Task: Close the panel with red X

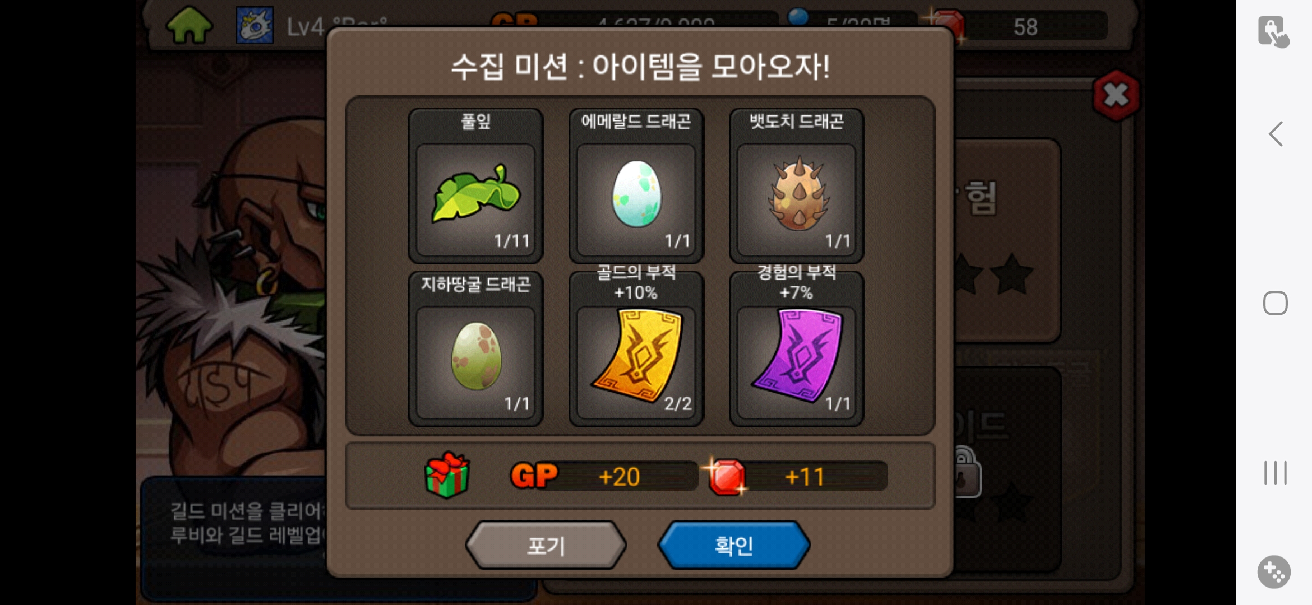Action: pos(1116,95)
